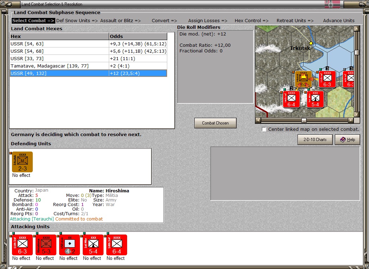This screenshot has width=369, height=269.
Task: Click the 1st Mtn 5-4 counter on the map
Action: 315,99
